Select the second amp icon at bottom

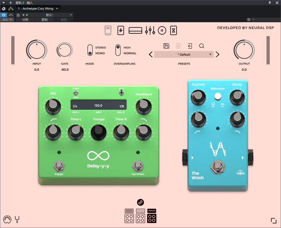coord(140,216)
